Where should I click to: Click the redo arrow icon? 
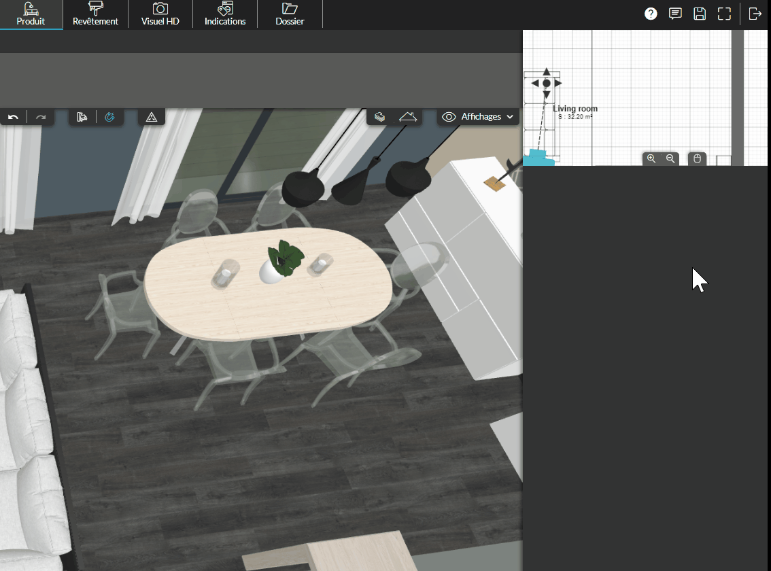point(41,118)
